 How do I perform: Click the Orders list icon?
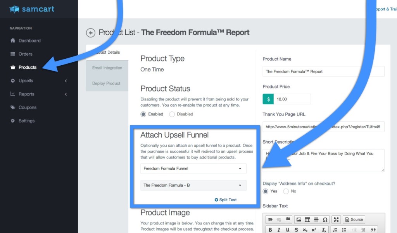13,54
